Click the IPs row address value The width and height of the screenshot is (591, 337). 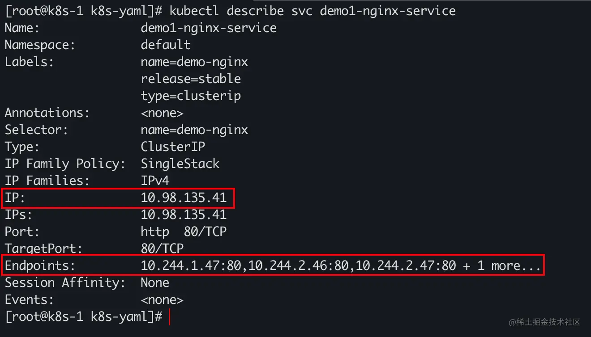click(184, 215)
